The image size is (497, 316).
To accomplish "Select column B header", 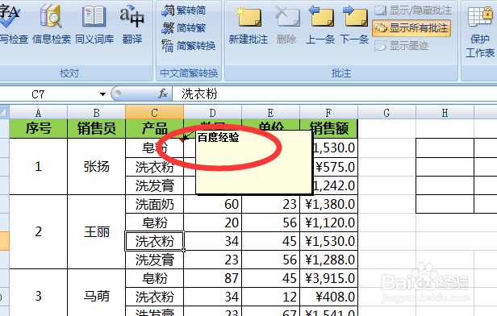I will [96, 112].
